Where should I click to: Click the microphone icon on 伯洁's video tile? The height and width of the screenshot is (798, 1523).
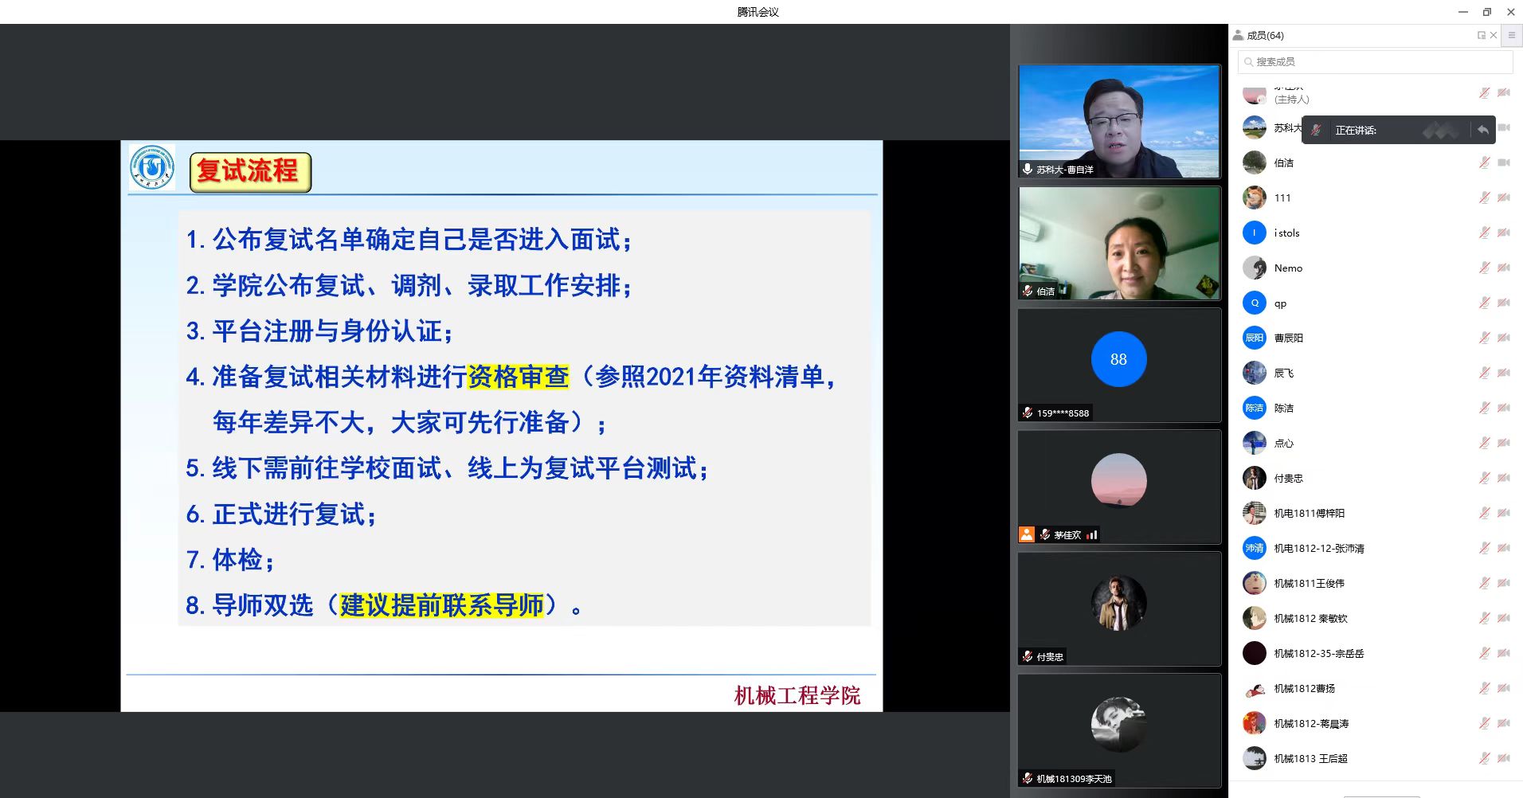tap(1027, 291)
